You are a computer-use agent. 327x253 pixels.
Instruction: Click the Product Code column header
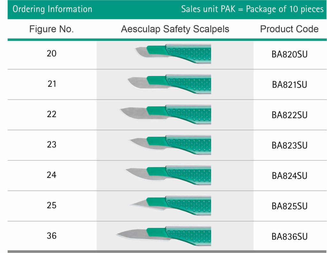[289, 29]
